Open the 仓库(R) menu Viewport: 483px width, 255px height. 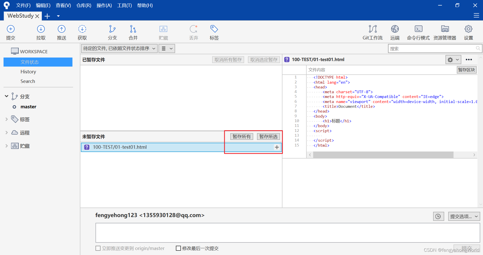point(84,5)
